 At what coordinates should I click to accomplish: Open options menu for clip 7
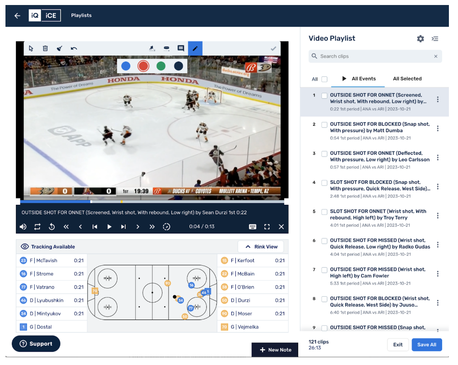point(438,274)
